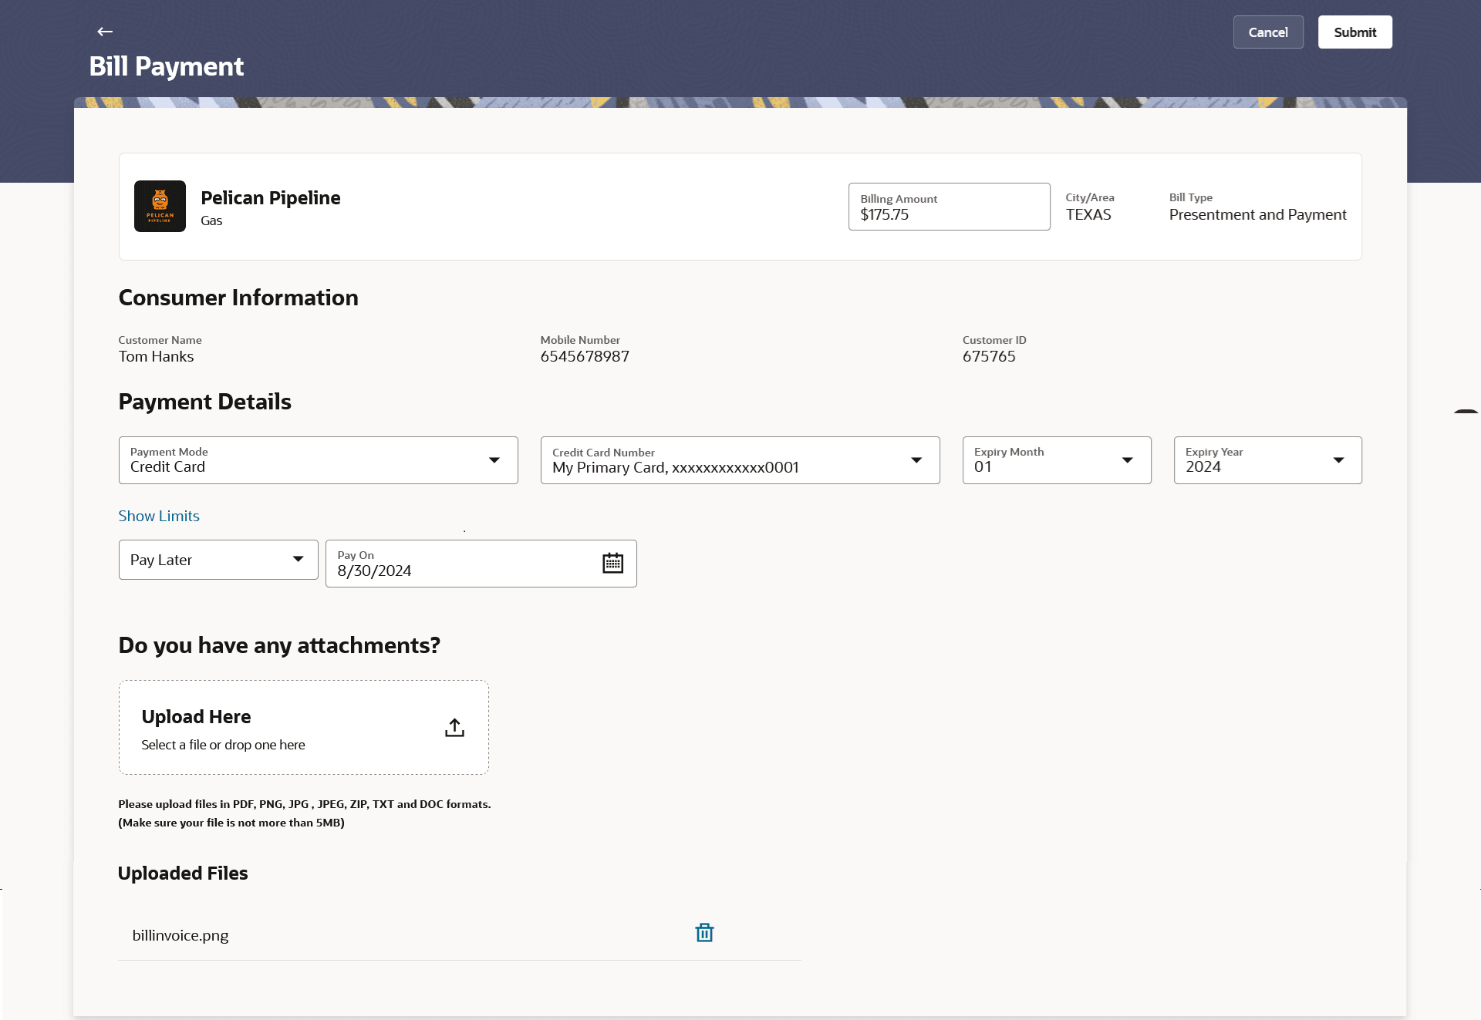This screenshot has height=1020, width=1481.
Task: Click the Mobile Number value 6545678987
Action: tap(585, 356)
